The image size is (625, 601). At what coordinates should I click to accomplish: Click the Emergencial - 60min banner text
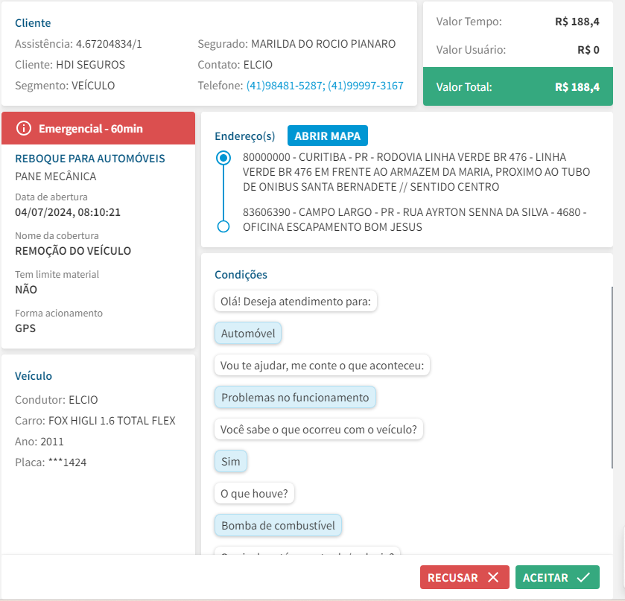point(90,129)
